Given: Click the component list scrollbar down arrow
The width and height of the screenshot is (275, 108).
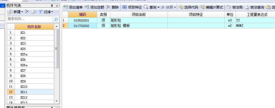Looking at the screenshot, I should click(x=57, y=101).
